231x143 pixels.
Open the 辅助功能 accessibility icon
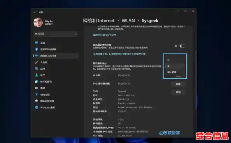point(37,95)
